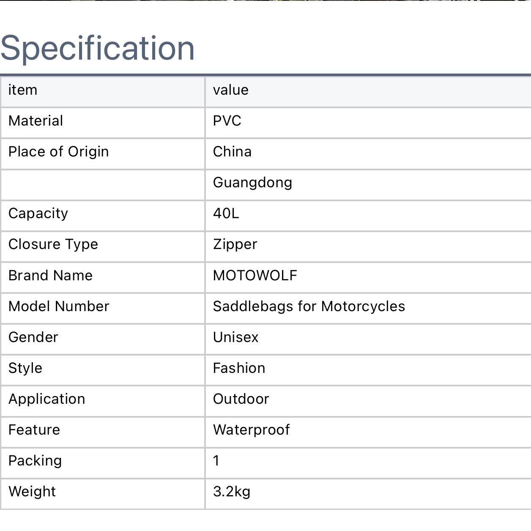Click the MOTOWOLF brand name value

tap(255, 276)
